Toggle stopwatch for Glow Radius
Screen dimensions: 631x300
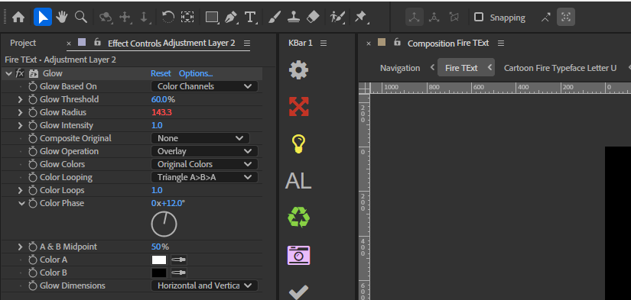(x=33, y=112)
